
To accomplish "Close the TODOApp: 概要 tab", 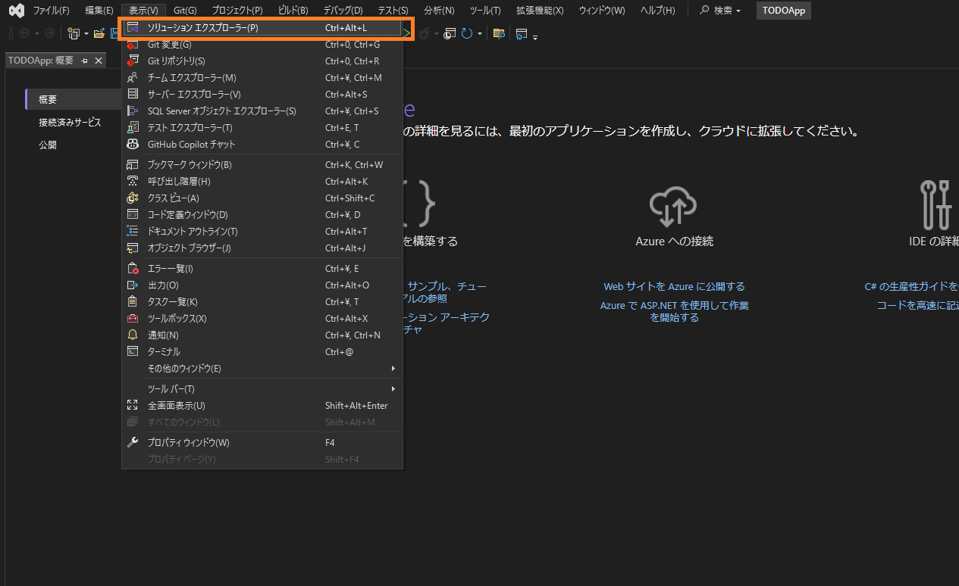I will (99, 61).
